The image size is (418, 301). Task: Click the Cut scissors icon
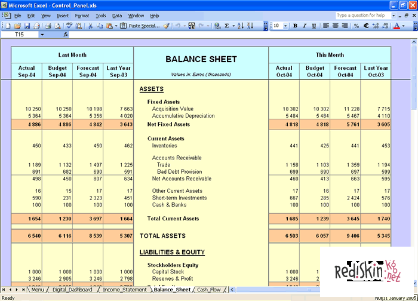coord(90,26)
